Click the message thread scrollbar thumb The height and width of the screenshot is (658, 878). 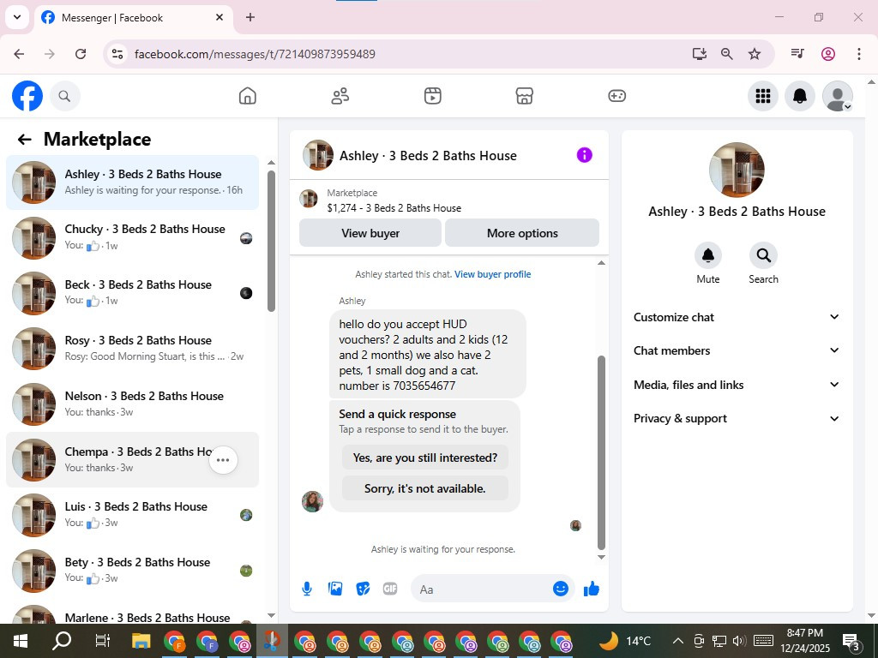point(601,452)
